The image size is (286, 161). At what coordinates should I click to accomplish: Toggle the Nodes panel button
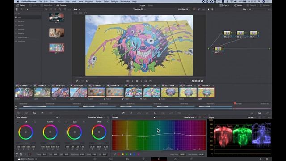click(x=238, y=5)
